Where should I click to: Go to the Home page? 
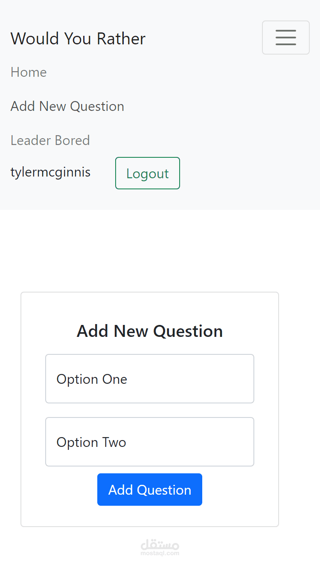click(29, 72)
